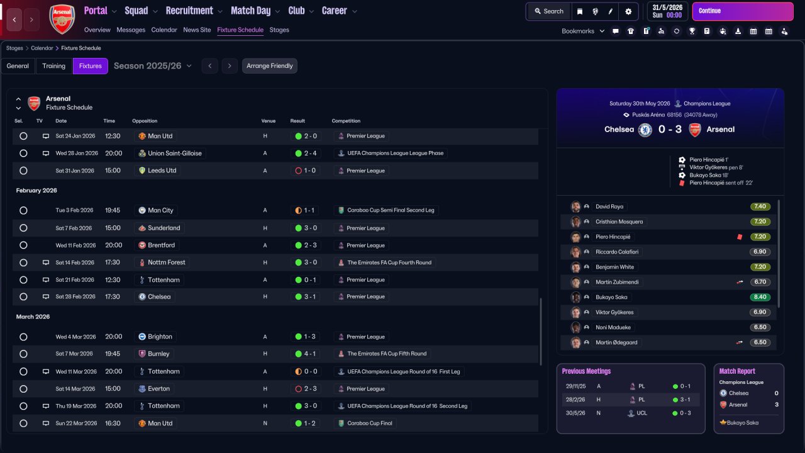Click Bukayo Saka's name in the ratings list
Viewport: 805px width, 453px height.
(611, 297)
